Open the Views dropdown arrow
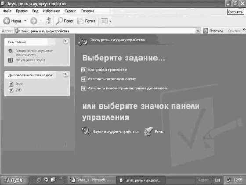Image resolution: width=246 pixels, height=185 pixels. 110,21
